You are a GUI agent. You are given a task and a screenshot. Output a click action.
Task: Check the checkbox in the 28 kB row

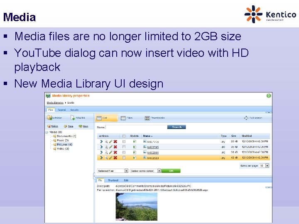(124, 141)
